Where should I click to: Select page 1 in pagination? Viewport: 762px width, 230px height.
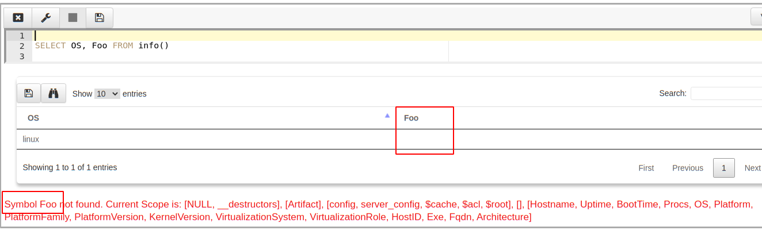[x=723, y=168]
